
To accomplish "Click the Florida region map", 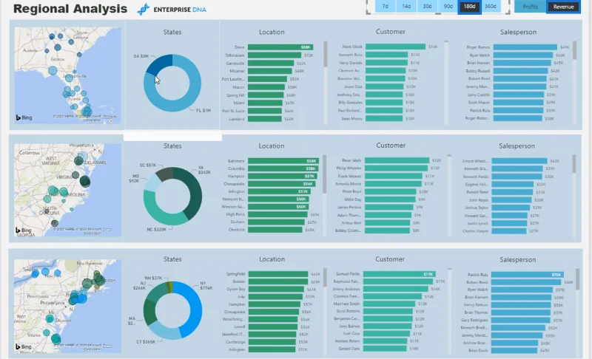I will (x=67, y=75).
